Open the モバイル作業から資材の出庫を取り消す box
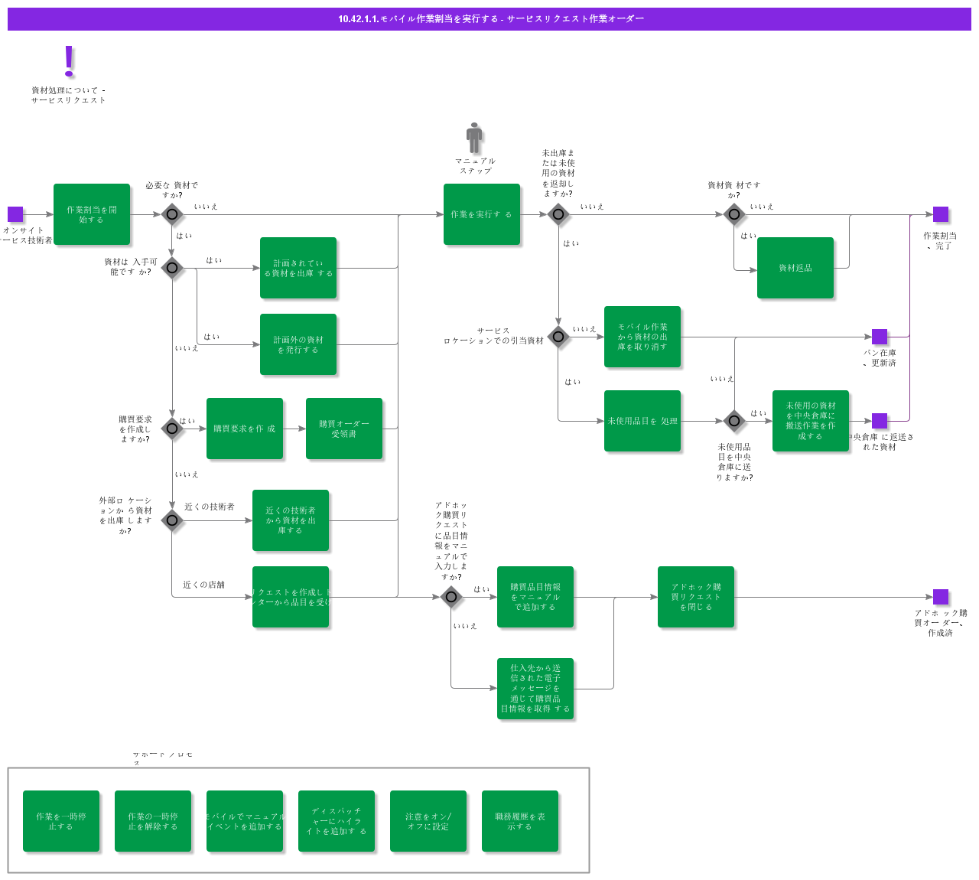Image resolution: width=979 pixels, height=880 pixels. click(642, 337)
